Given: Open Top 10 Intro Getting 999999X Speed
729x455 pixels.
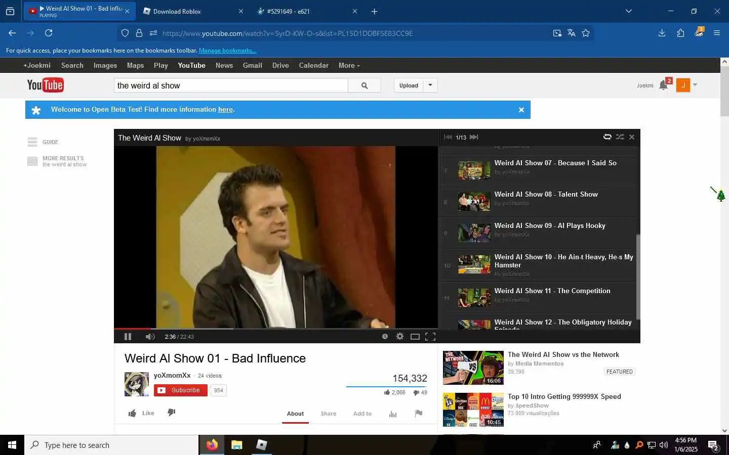Looking at the screenshot, I should point(564,396).
